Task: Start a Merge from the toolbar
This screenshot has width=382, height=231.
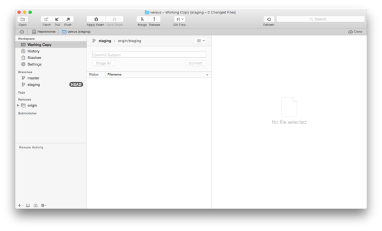Action: click(x=142, y=19)
